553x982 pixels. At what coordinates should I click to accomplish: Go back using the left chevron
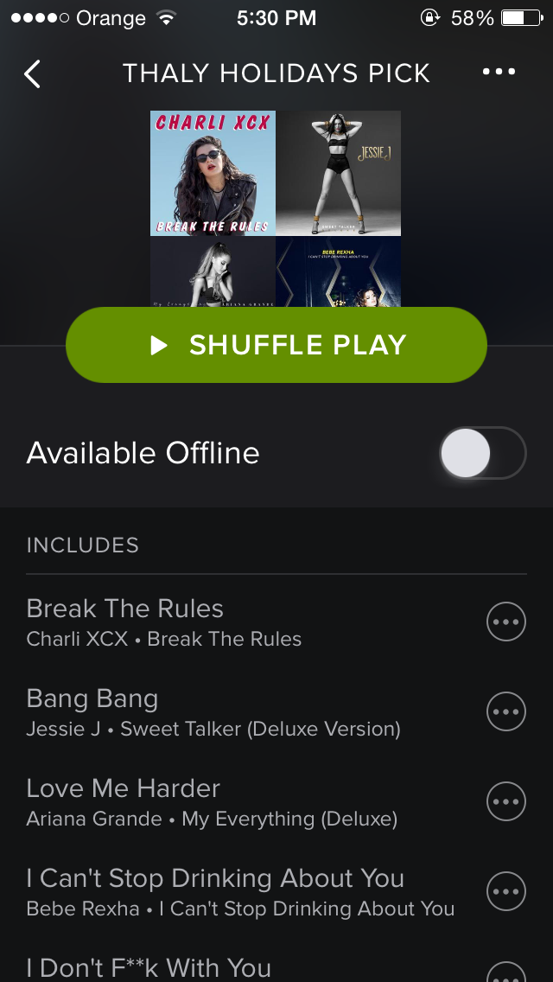(x=32, y=73)
